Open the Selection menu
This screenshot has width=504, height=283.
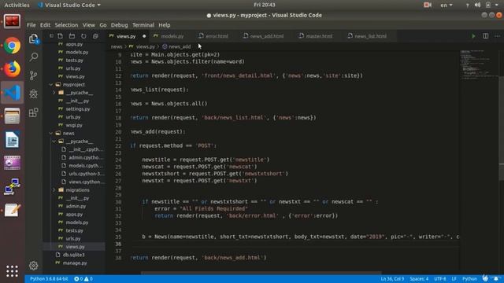coord(66,25)
